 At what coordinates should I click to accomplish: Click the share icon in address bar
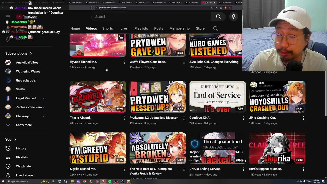pyautogui.click(x=221, y=8)
